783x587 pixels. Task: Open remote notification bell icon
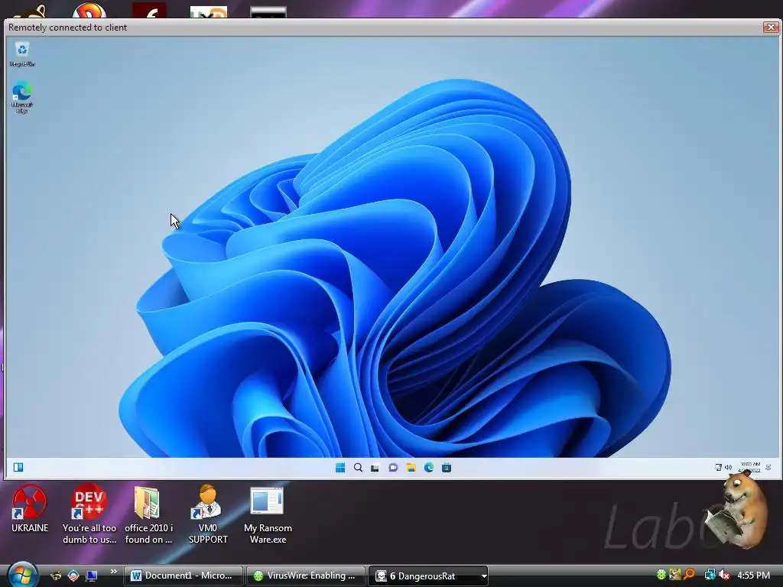[768, 467]
